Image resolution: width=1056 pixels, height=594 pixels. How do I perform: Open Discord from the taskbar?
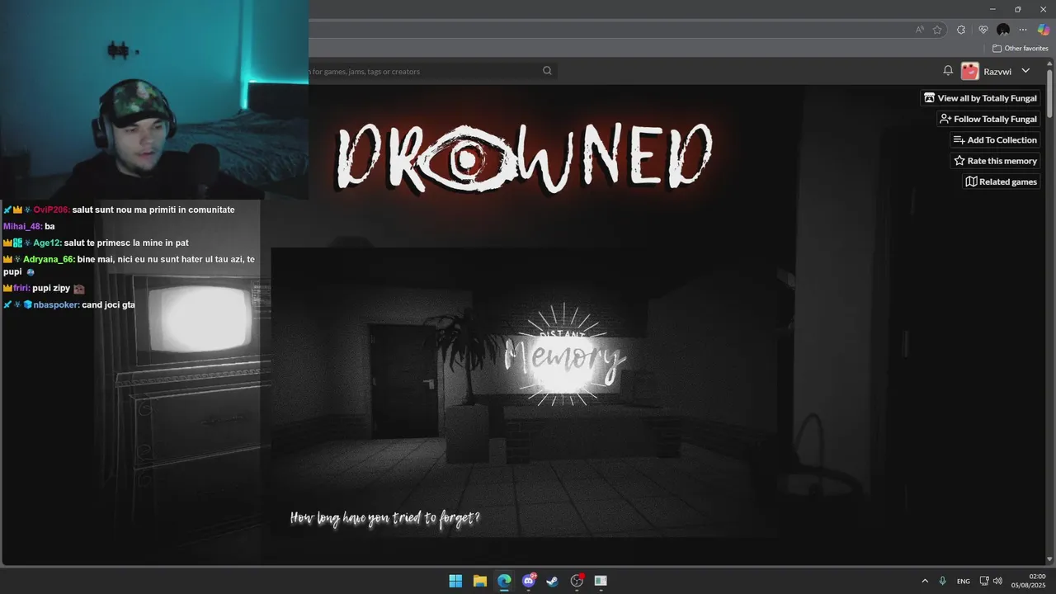(528, 581)
